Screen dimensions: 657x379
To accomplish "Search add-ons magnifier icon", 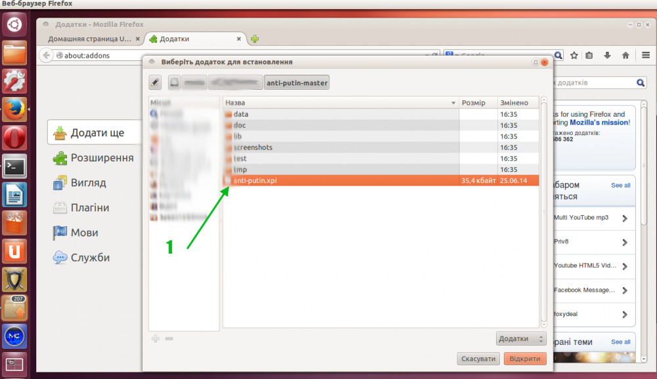I will pyautogui.click(x=640, y=83).
